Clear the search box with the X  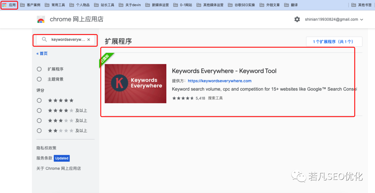[x=89, y=40]
